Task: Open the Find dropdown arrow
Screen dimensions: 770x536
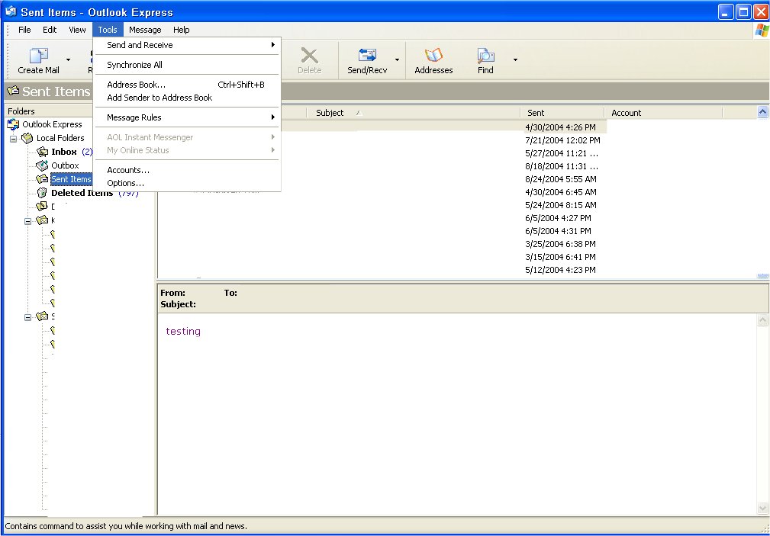Action: pyautogui.click(x=515, y=60)
